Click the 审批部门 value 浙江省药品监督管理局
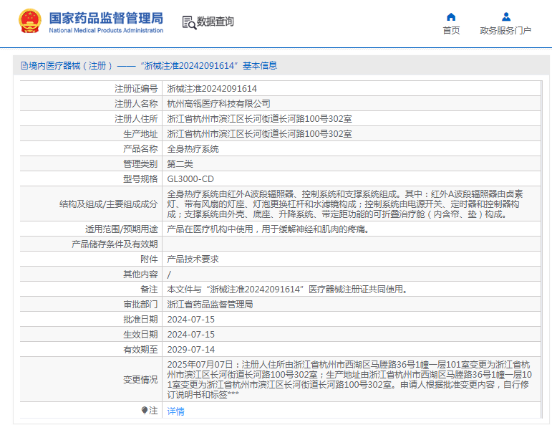Image resolution: width=552 pixels, height=425 pixels. 210,305
